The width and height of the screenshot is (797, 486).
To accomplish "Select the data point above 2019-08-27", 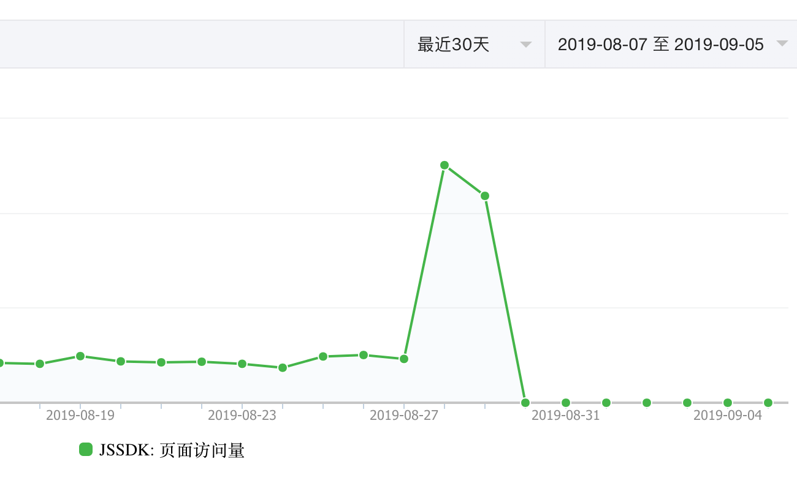I will click(x=404, y=359).
